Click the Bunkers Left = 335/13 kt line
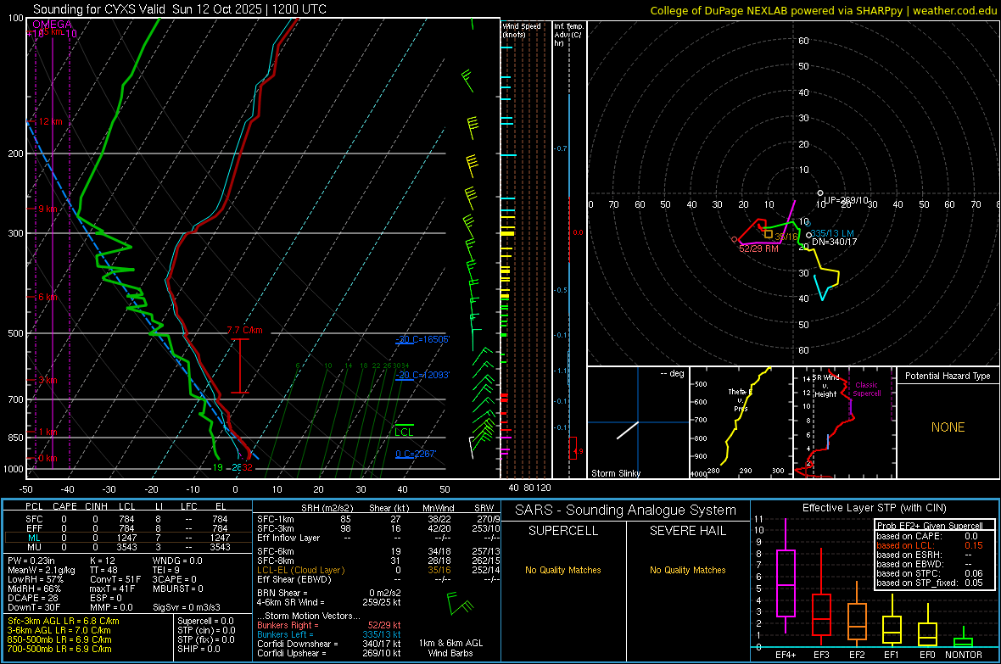This screenshot has width=1001, height=664. click(x=329, y=634)
